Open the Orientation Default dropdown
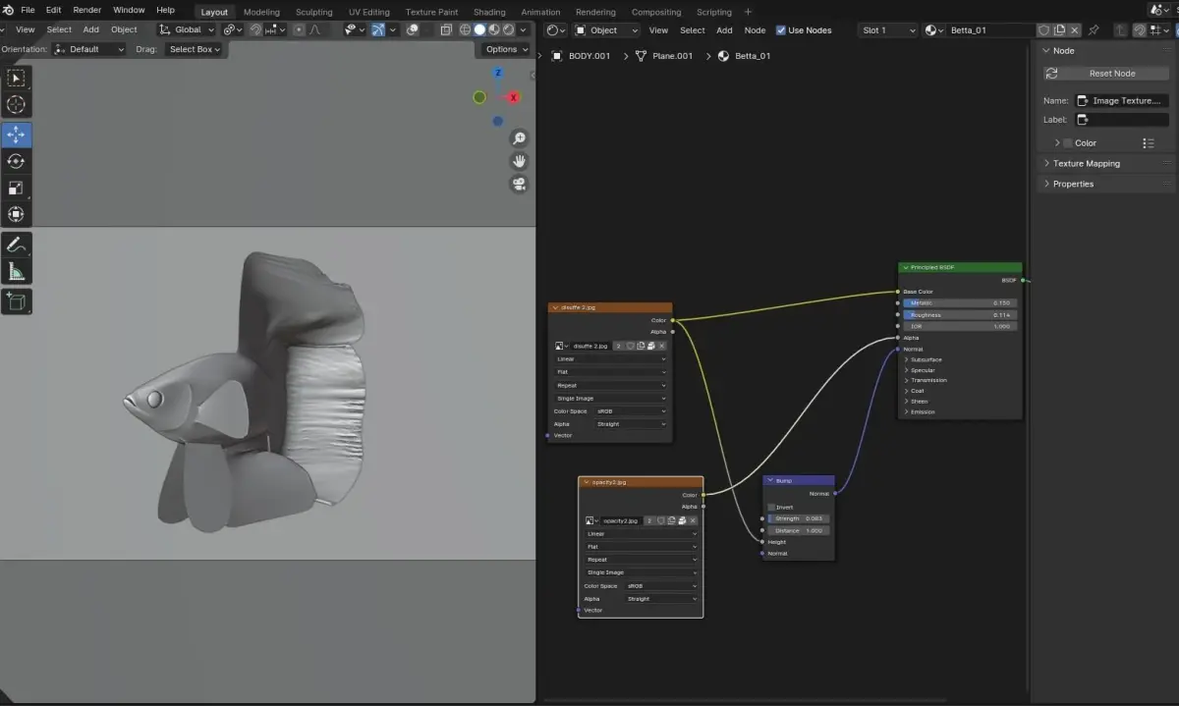Screen dimensions: 1179x706 tap(90, 49)
